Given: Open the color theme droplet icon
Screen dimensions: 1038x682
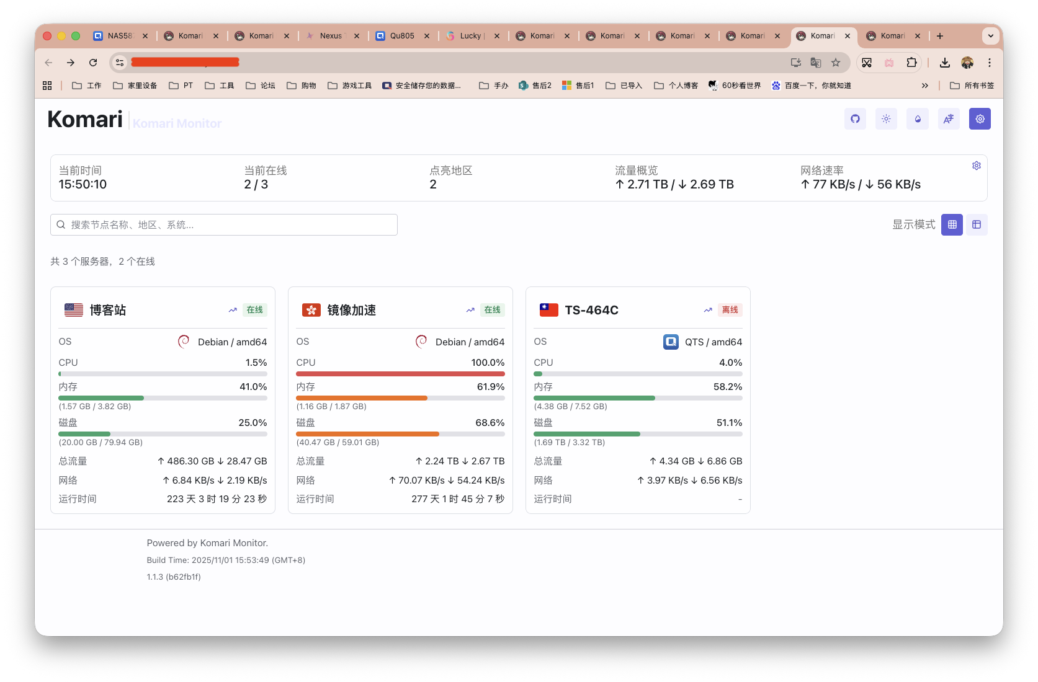Looking at the screenshot, I should pyautogui.click(x=918, y=119).
